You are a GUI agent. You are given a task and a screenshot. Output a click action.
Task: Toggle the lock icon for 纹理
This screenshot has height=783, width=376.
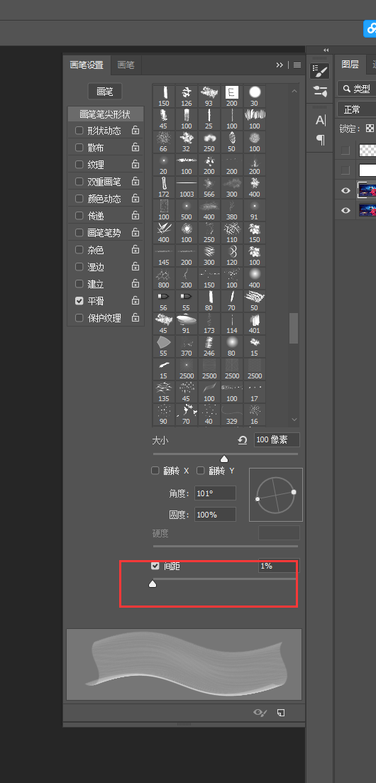136,164
